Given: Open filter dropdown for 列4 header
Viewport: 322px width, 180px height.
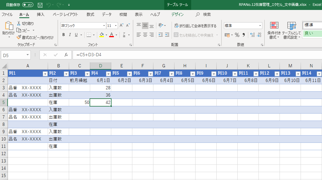Looking at the screenshot, I should pyautogui.click(x=108, y=73).
